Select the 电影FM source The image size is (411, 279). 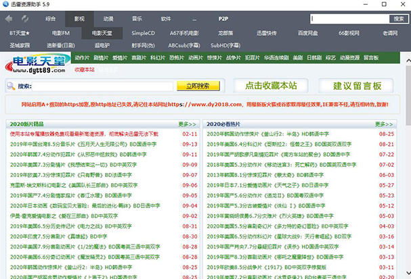pyautogui.click(x=61, y=33)
